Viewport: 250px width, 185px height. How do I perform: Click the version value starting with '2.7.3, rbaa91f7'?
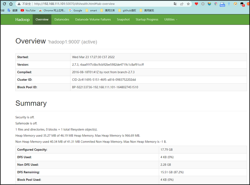click(x=108, y=64)
